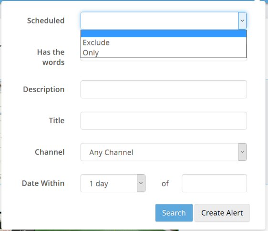Click the Scheduled field label
Viewport: 268px width, 231px height.
click(46, 21)
